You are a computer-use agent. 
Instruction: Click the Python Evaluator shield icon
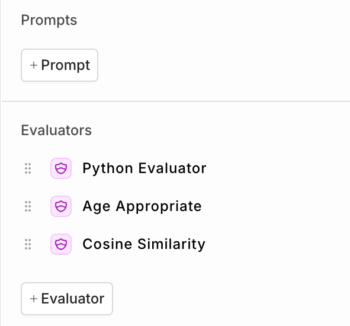[61, 168]
